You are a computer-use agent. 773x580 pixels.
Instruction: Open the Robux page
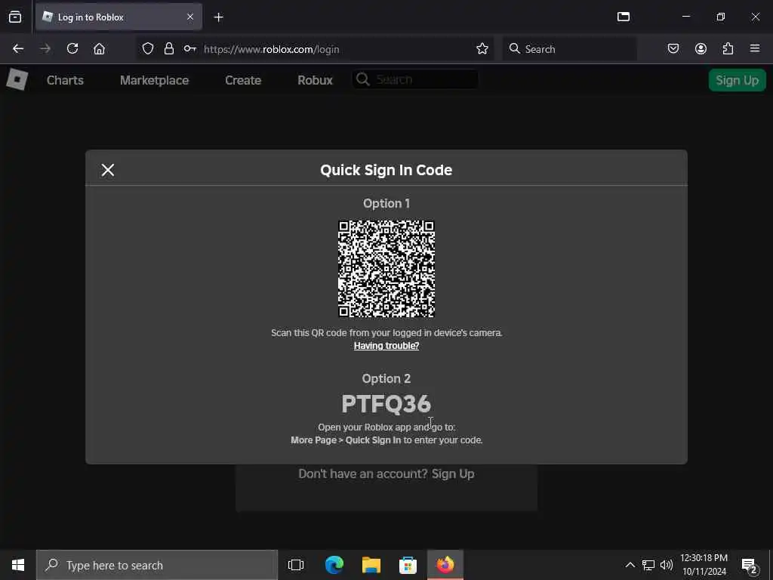(315, 80)
